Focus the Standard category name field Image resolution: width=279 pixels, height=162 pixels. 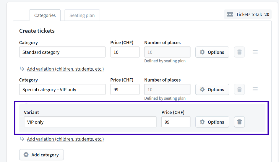[62, 52]
